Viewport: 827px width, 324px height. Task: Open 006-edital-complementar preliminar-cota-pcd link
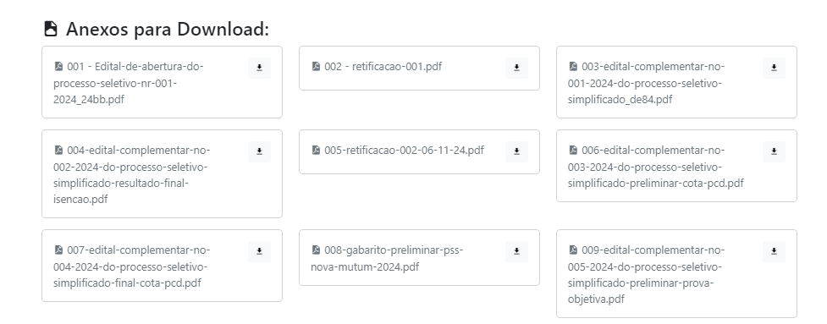pyautogui.click(x=655, y=167)
